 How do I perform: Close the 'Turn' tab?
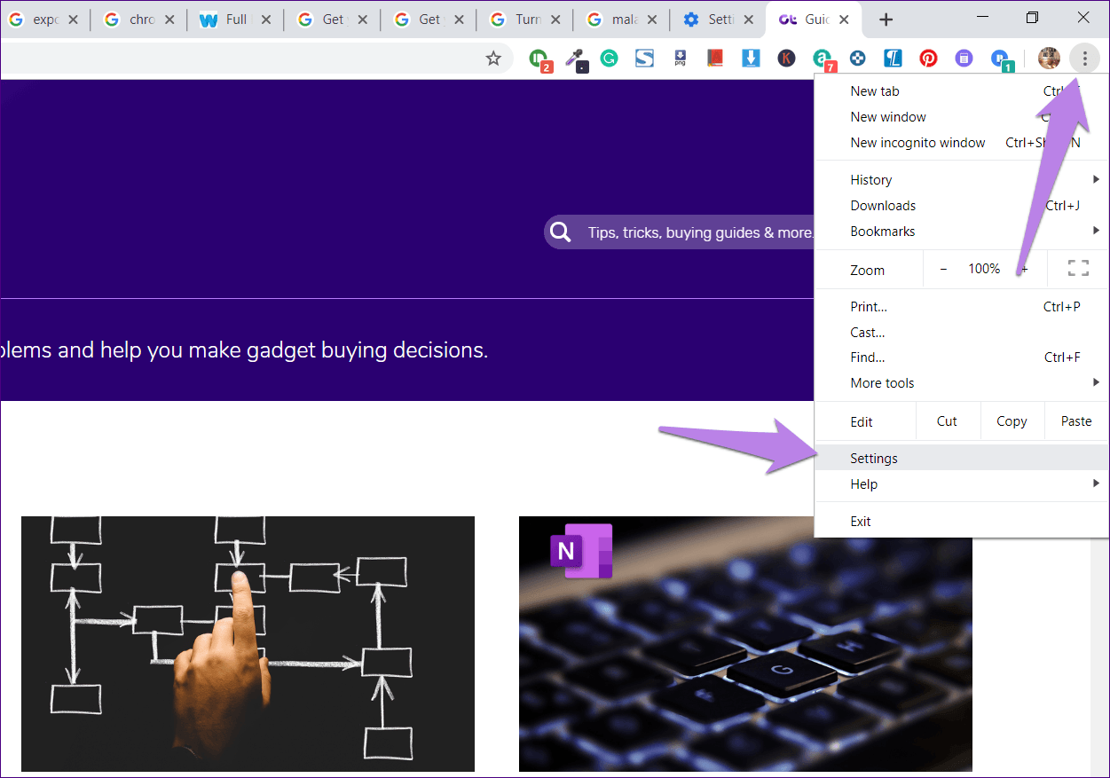coord(555,20)
